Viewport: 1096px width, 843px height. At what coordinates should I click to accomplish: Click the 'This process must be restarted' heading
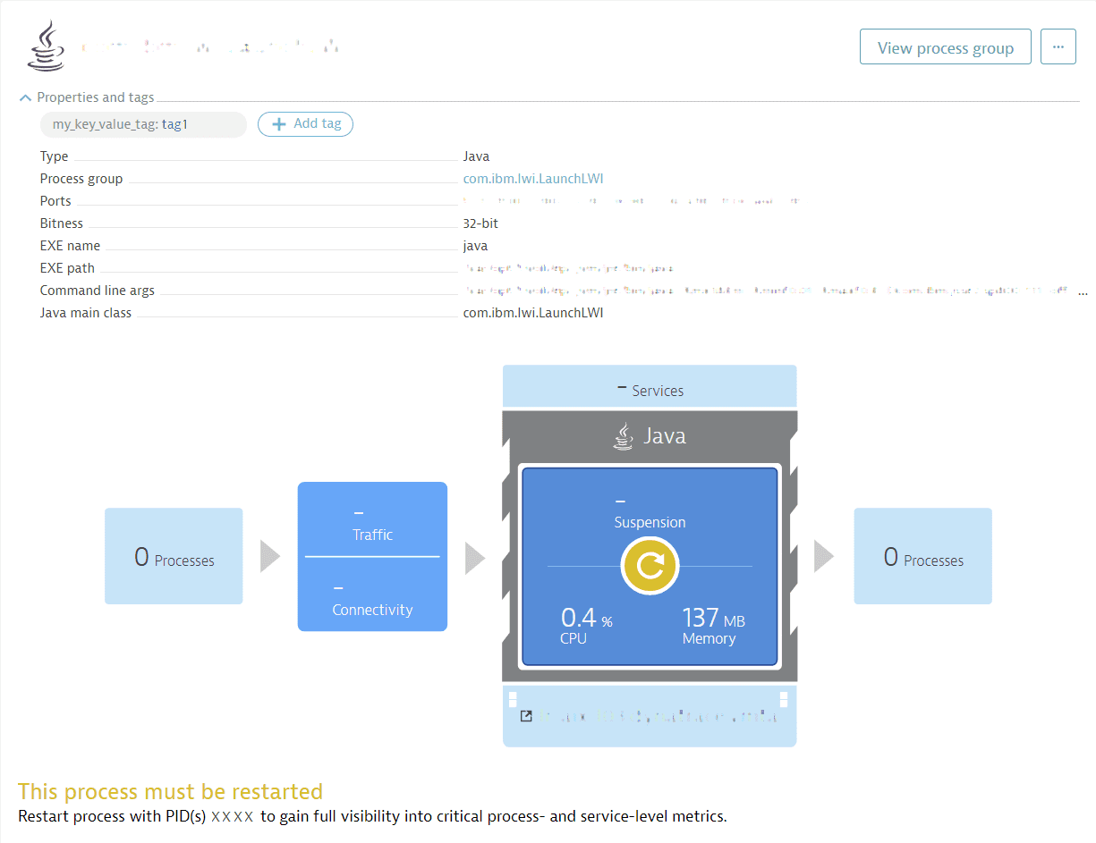(170, 792)
